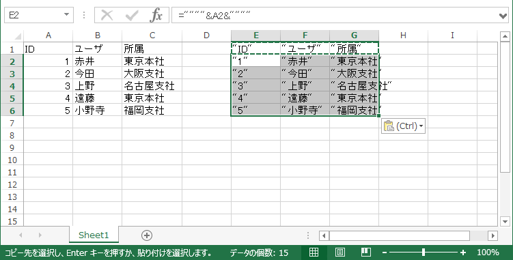Screen dimensions: 513x260
Task: Click cell G4 with quoted "名古屋支社"
Action: coord(354,86)
